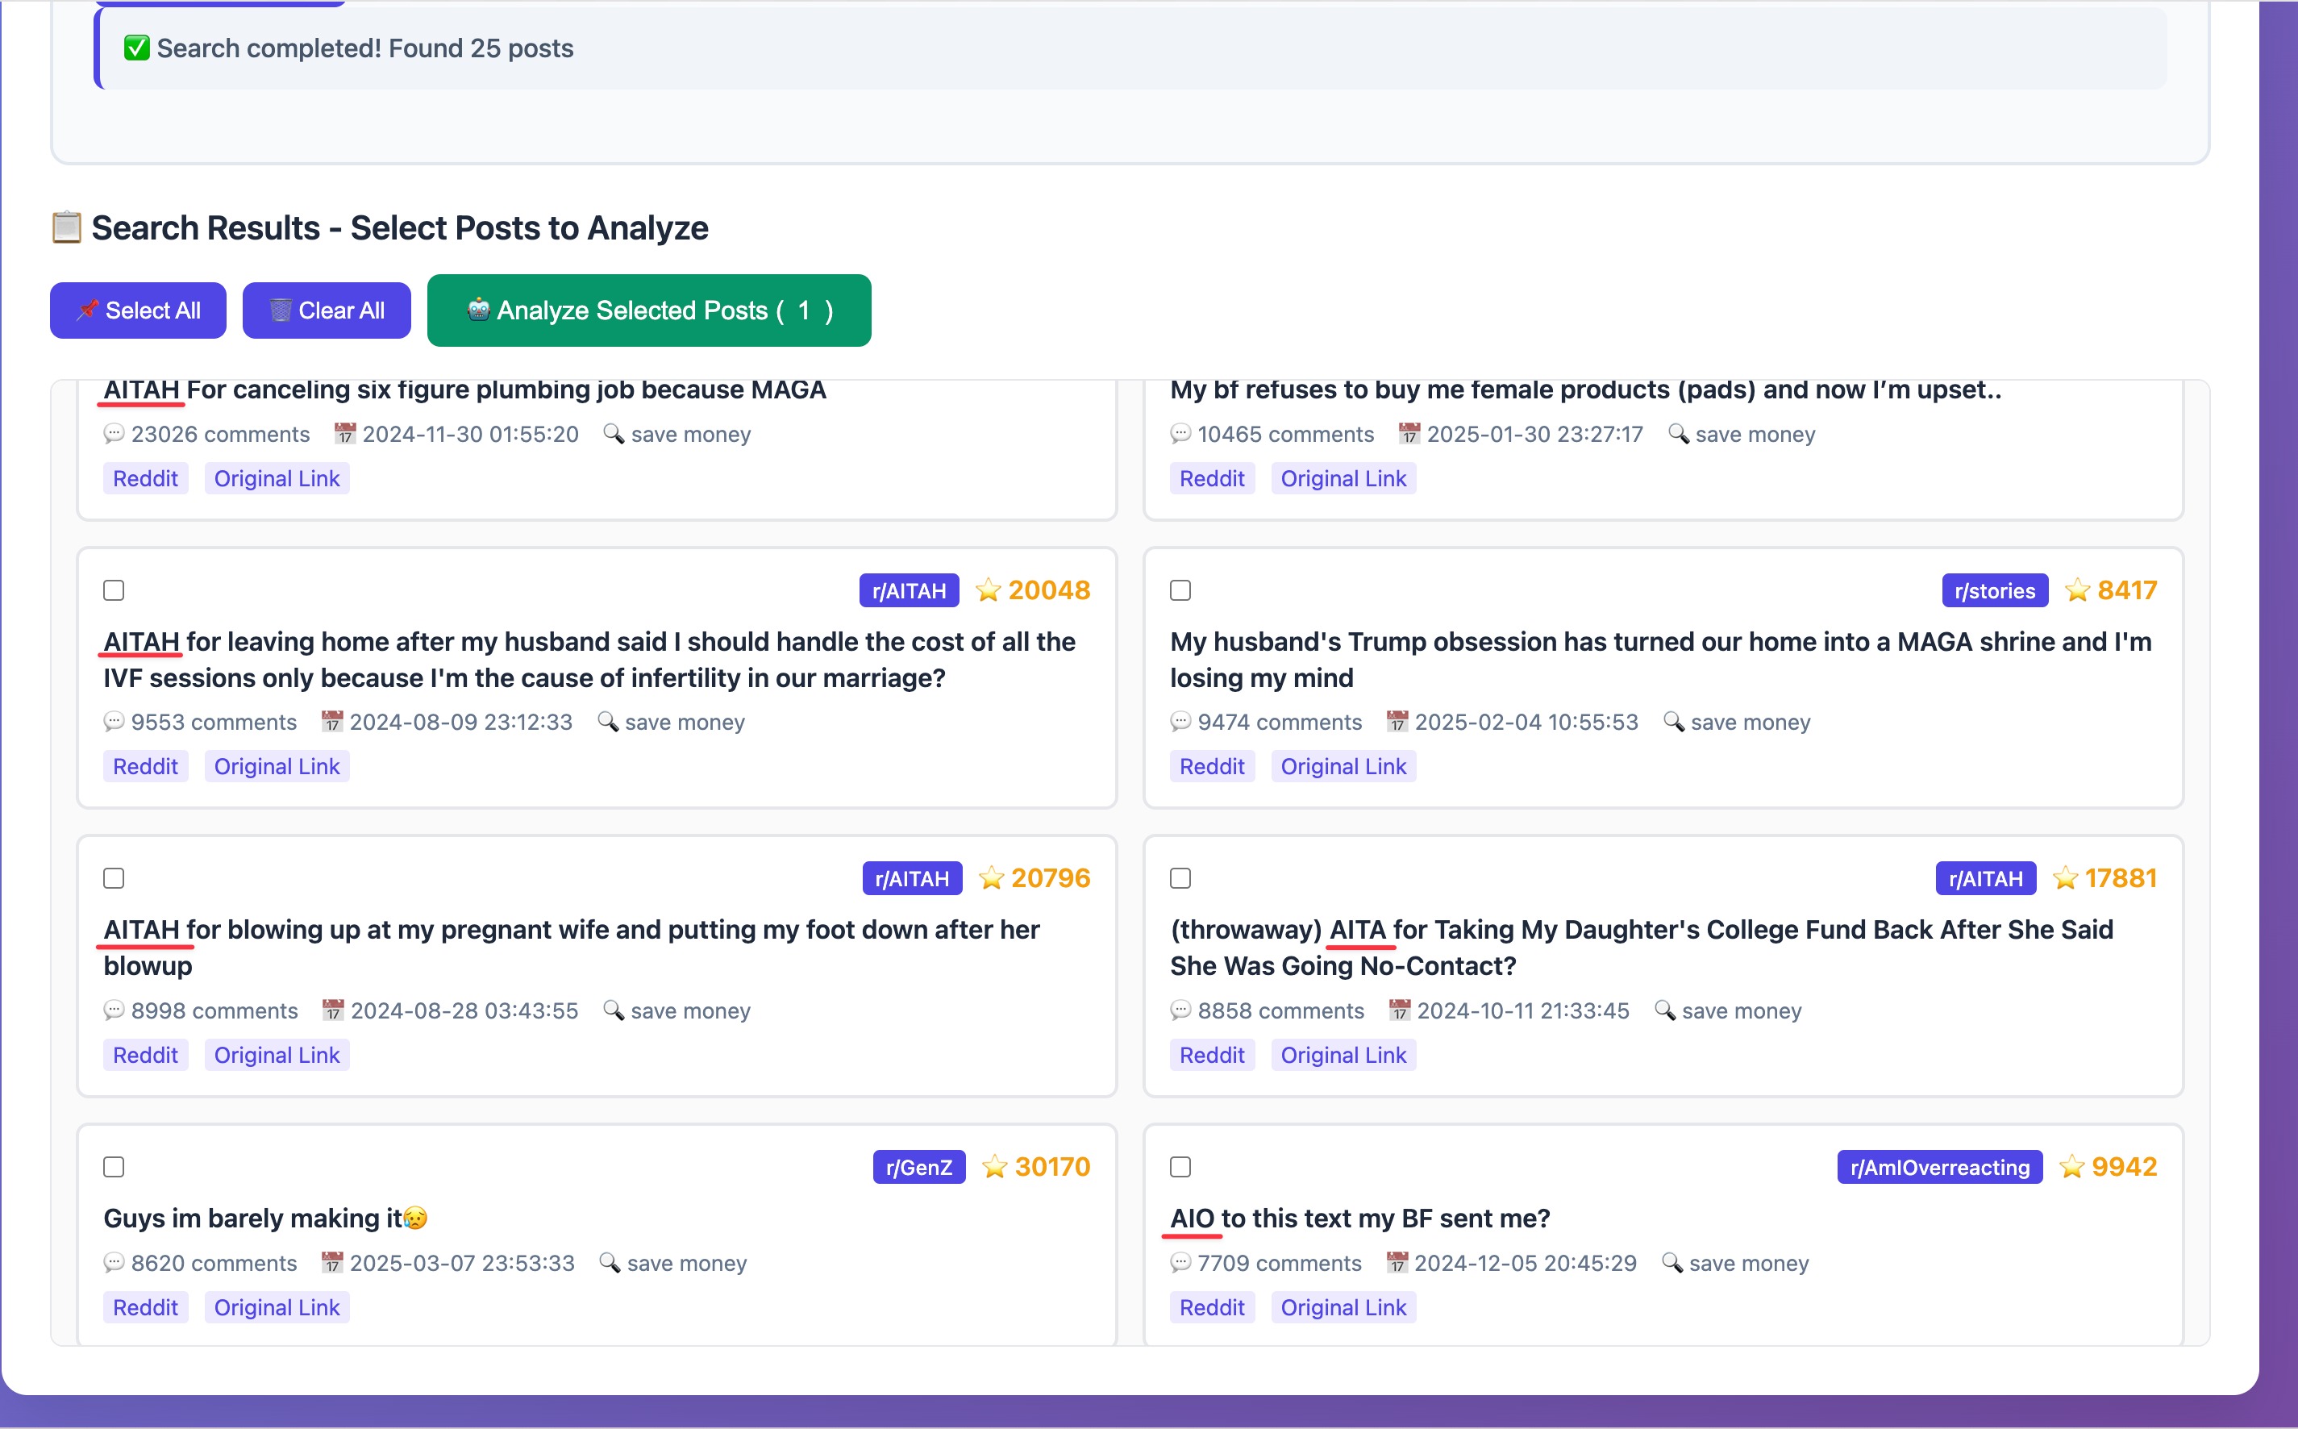
Task: Click the magnifier icon in the Guys im barely post
Action: (610, 1263)
